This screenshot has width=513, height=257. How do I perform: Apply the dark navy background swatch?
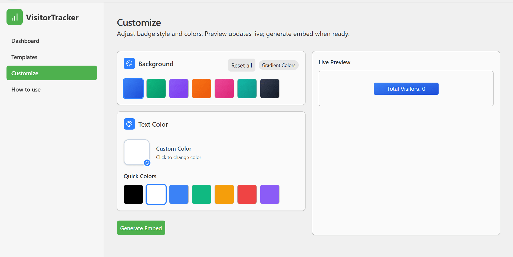pyautogui.click(x=270, y=89)
